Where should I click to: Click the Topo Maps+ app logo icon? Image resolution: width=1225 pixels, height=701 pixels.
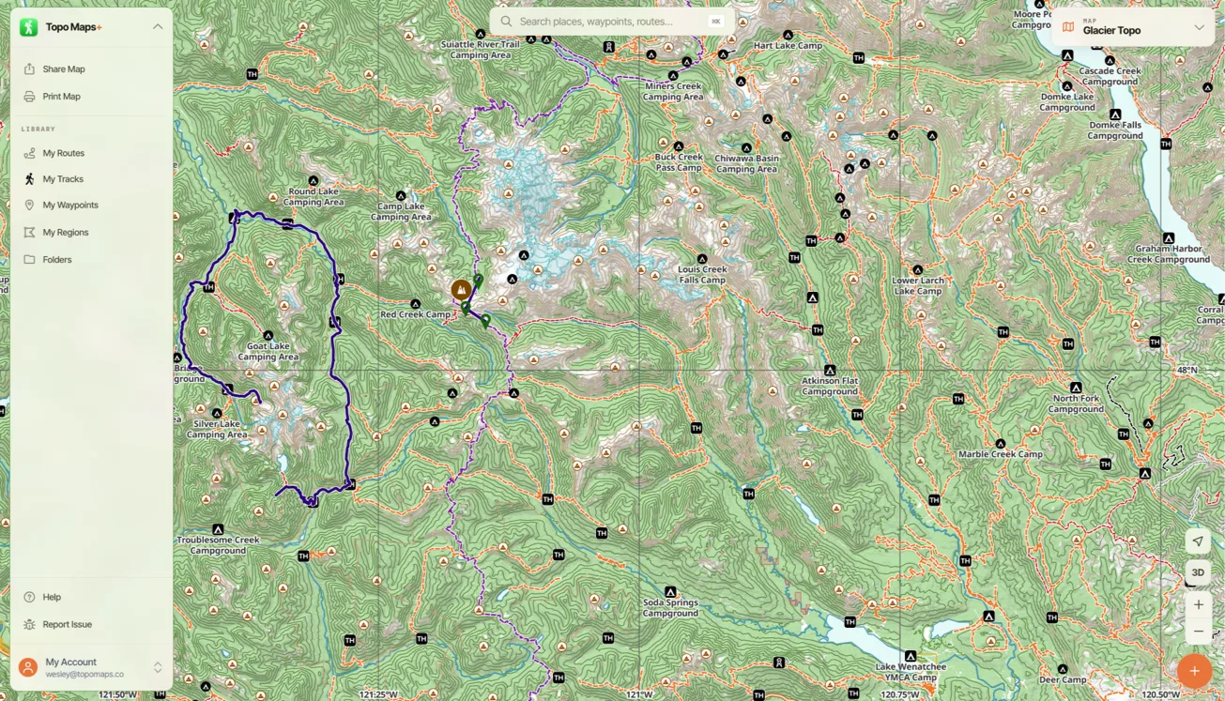29,27
